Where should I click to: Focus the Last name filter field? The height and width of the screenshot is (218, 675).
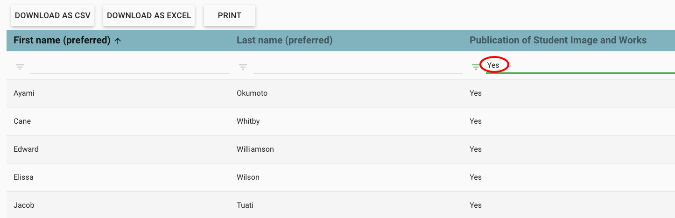coord(358,66)
